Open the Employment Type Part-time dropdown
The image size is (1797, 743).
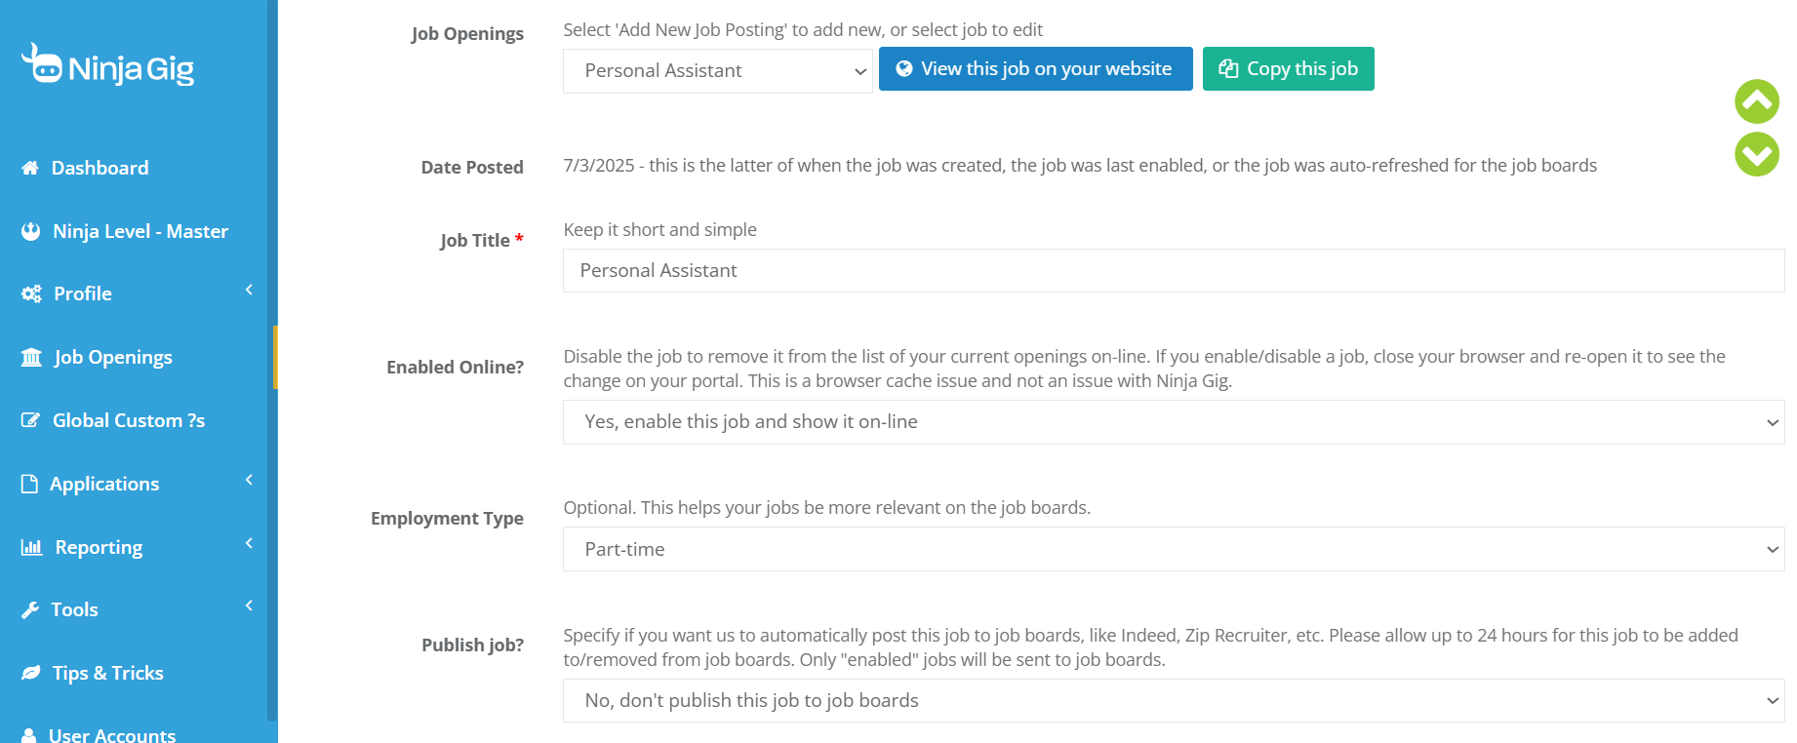(1174, 549)
